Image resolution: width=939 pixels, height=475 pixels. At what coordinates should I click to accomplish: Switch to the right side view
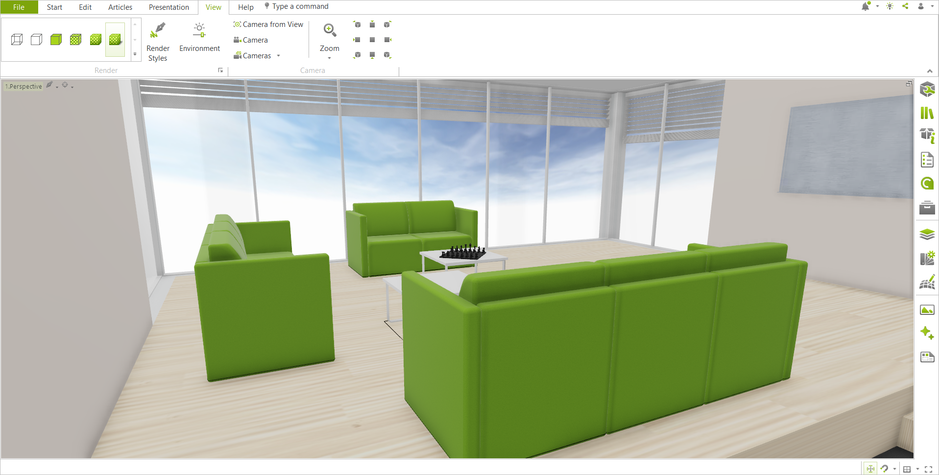(387, 40)
